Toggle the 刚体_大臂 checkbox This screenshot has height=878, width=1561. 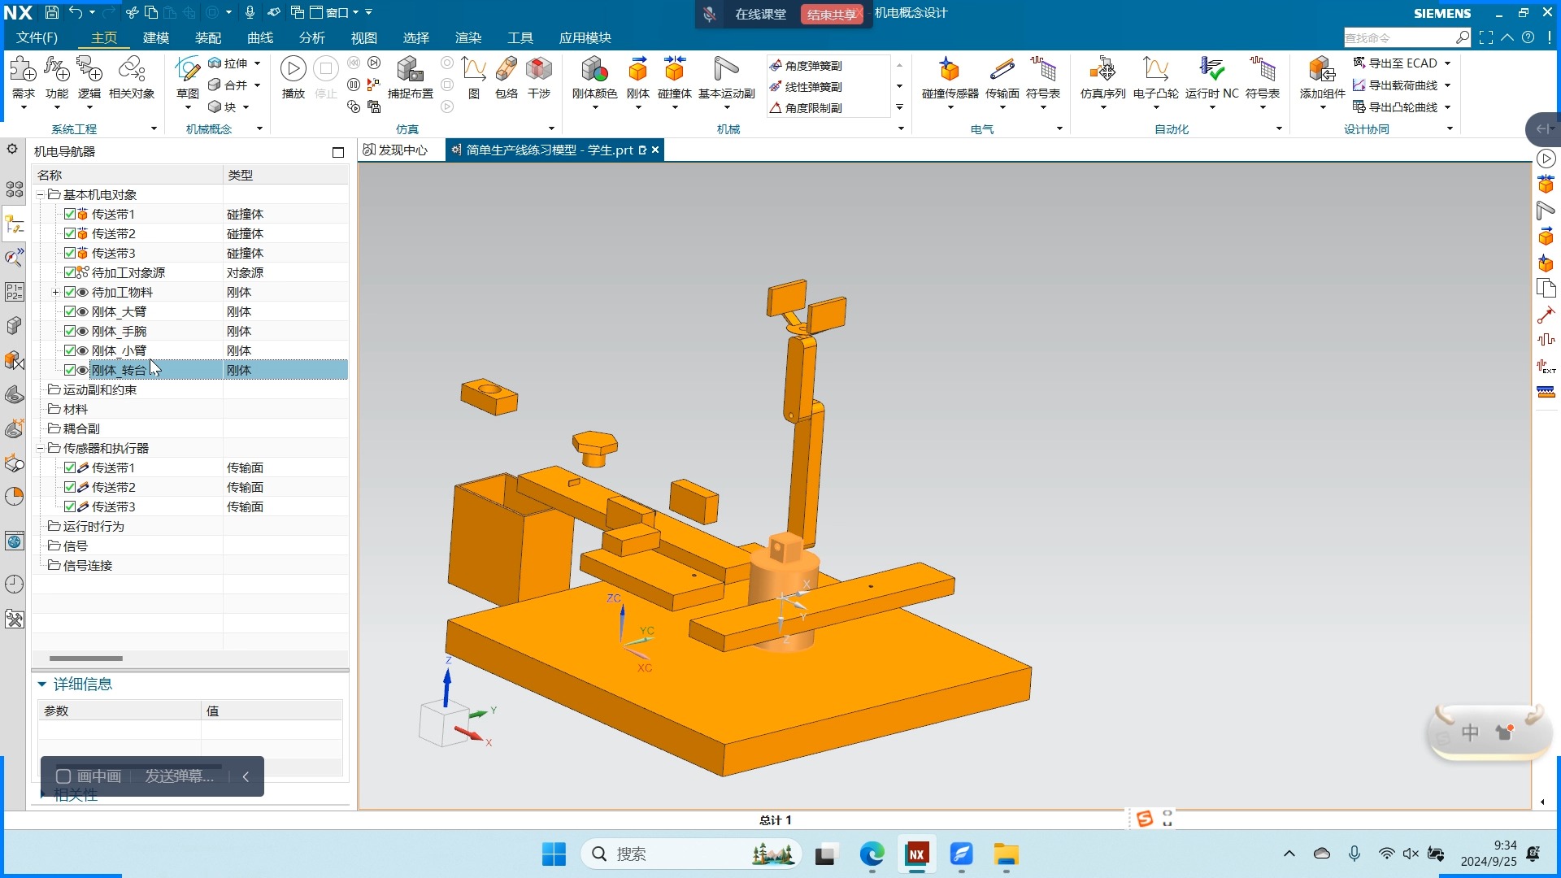click(70, 311)
